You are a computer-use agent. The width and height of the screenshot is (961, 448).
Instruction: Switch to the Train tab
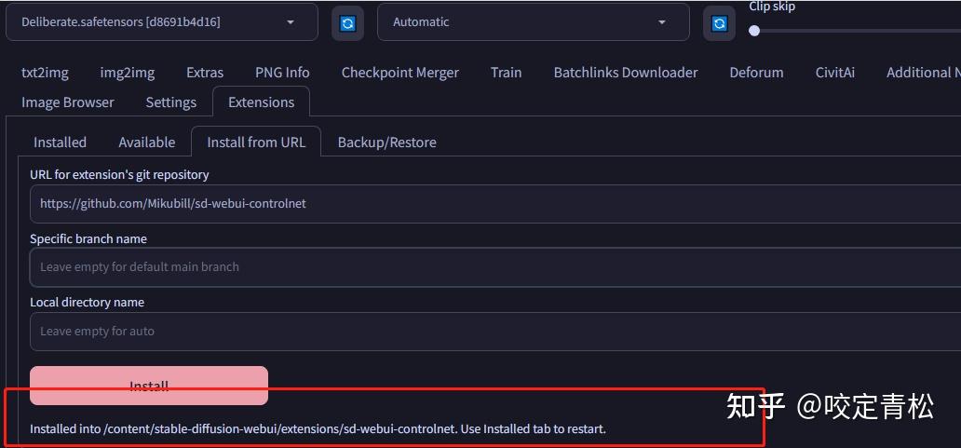click(507, 73)
